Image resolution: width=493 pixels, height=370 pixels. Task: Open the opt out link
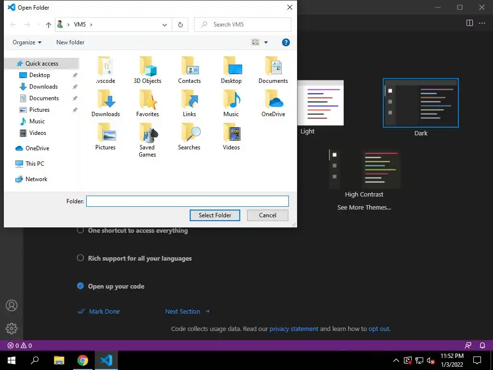tap(379, 329)
